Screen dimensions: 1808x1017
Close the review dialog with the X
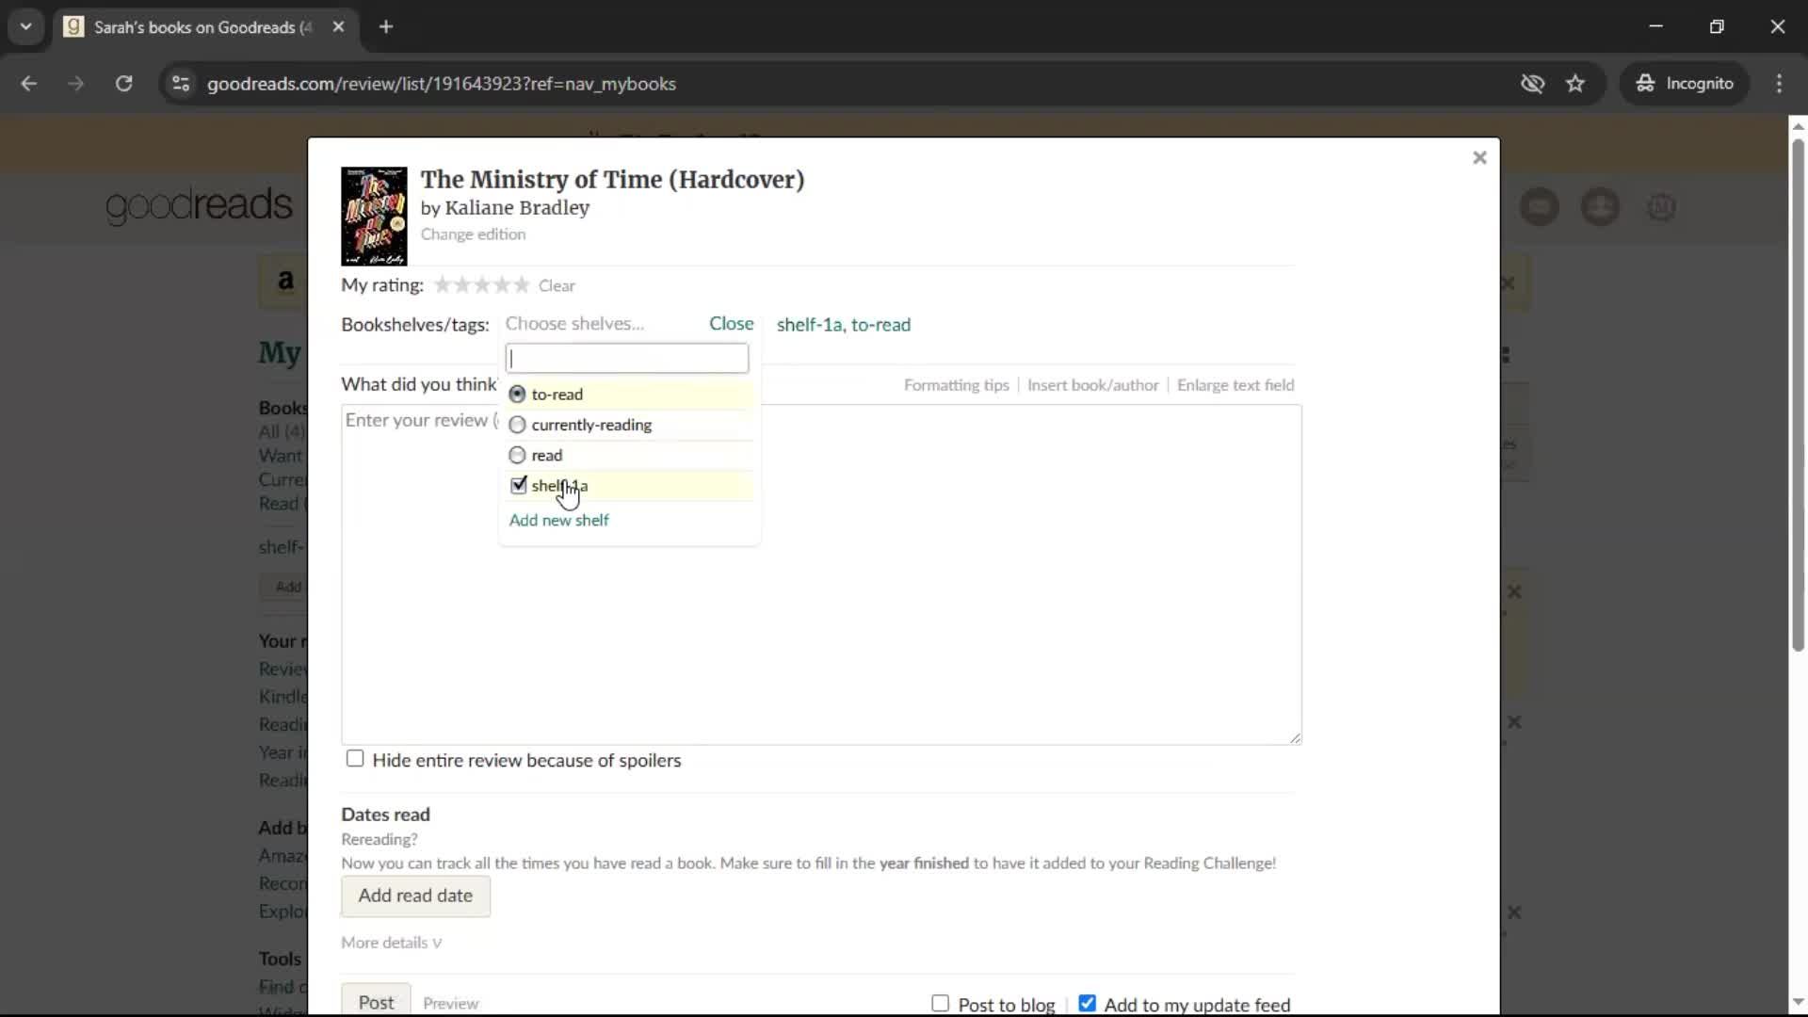coord(1479,158)
